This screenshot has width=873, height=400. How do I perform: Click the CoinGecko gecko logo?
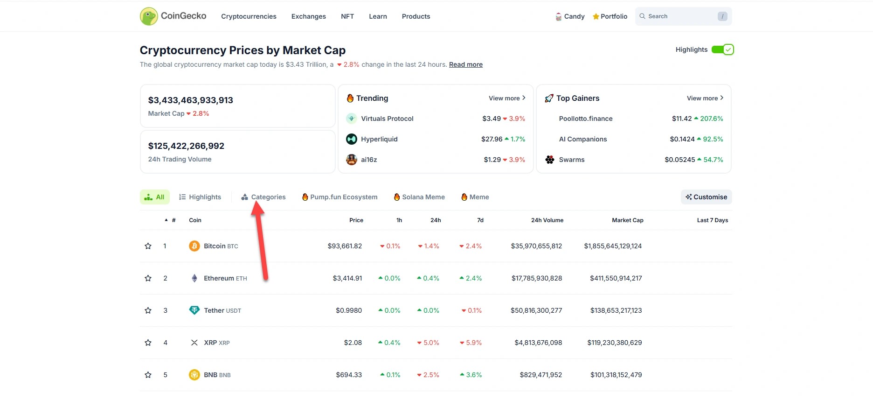(x=149, y=16)
